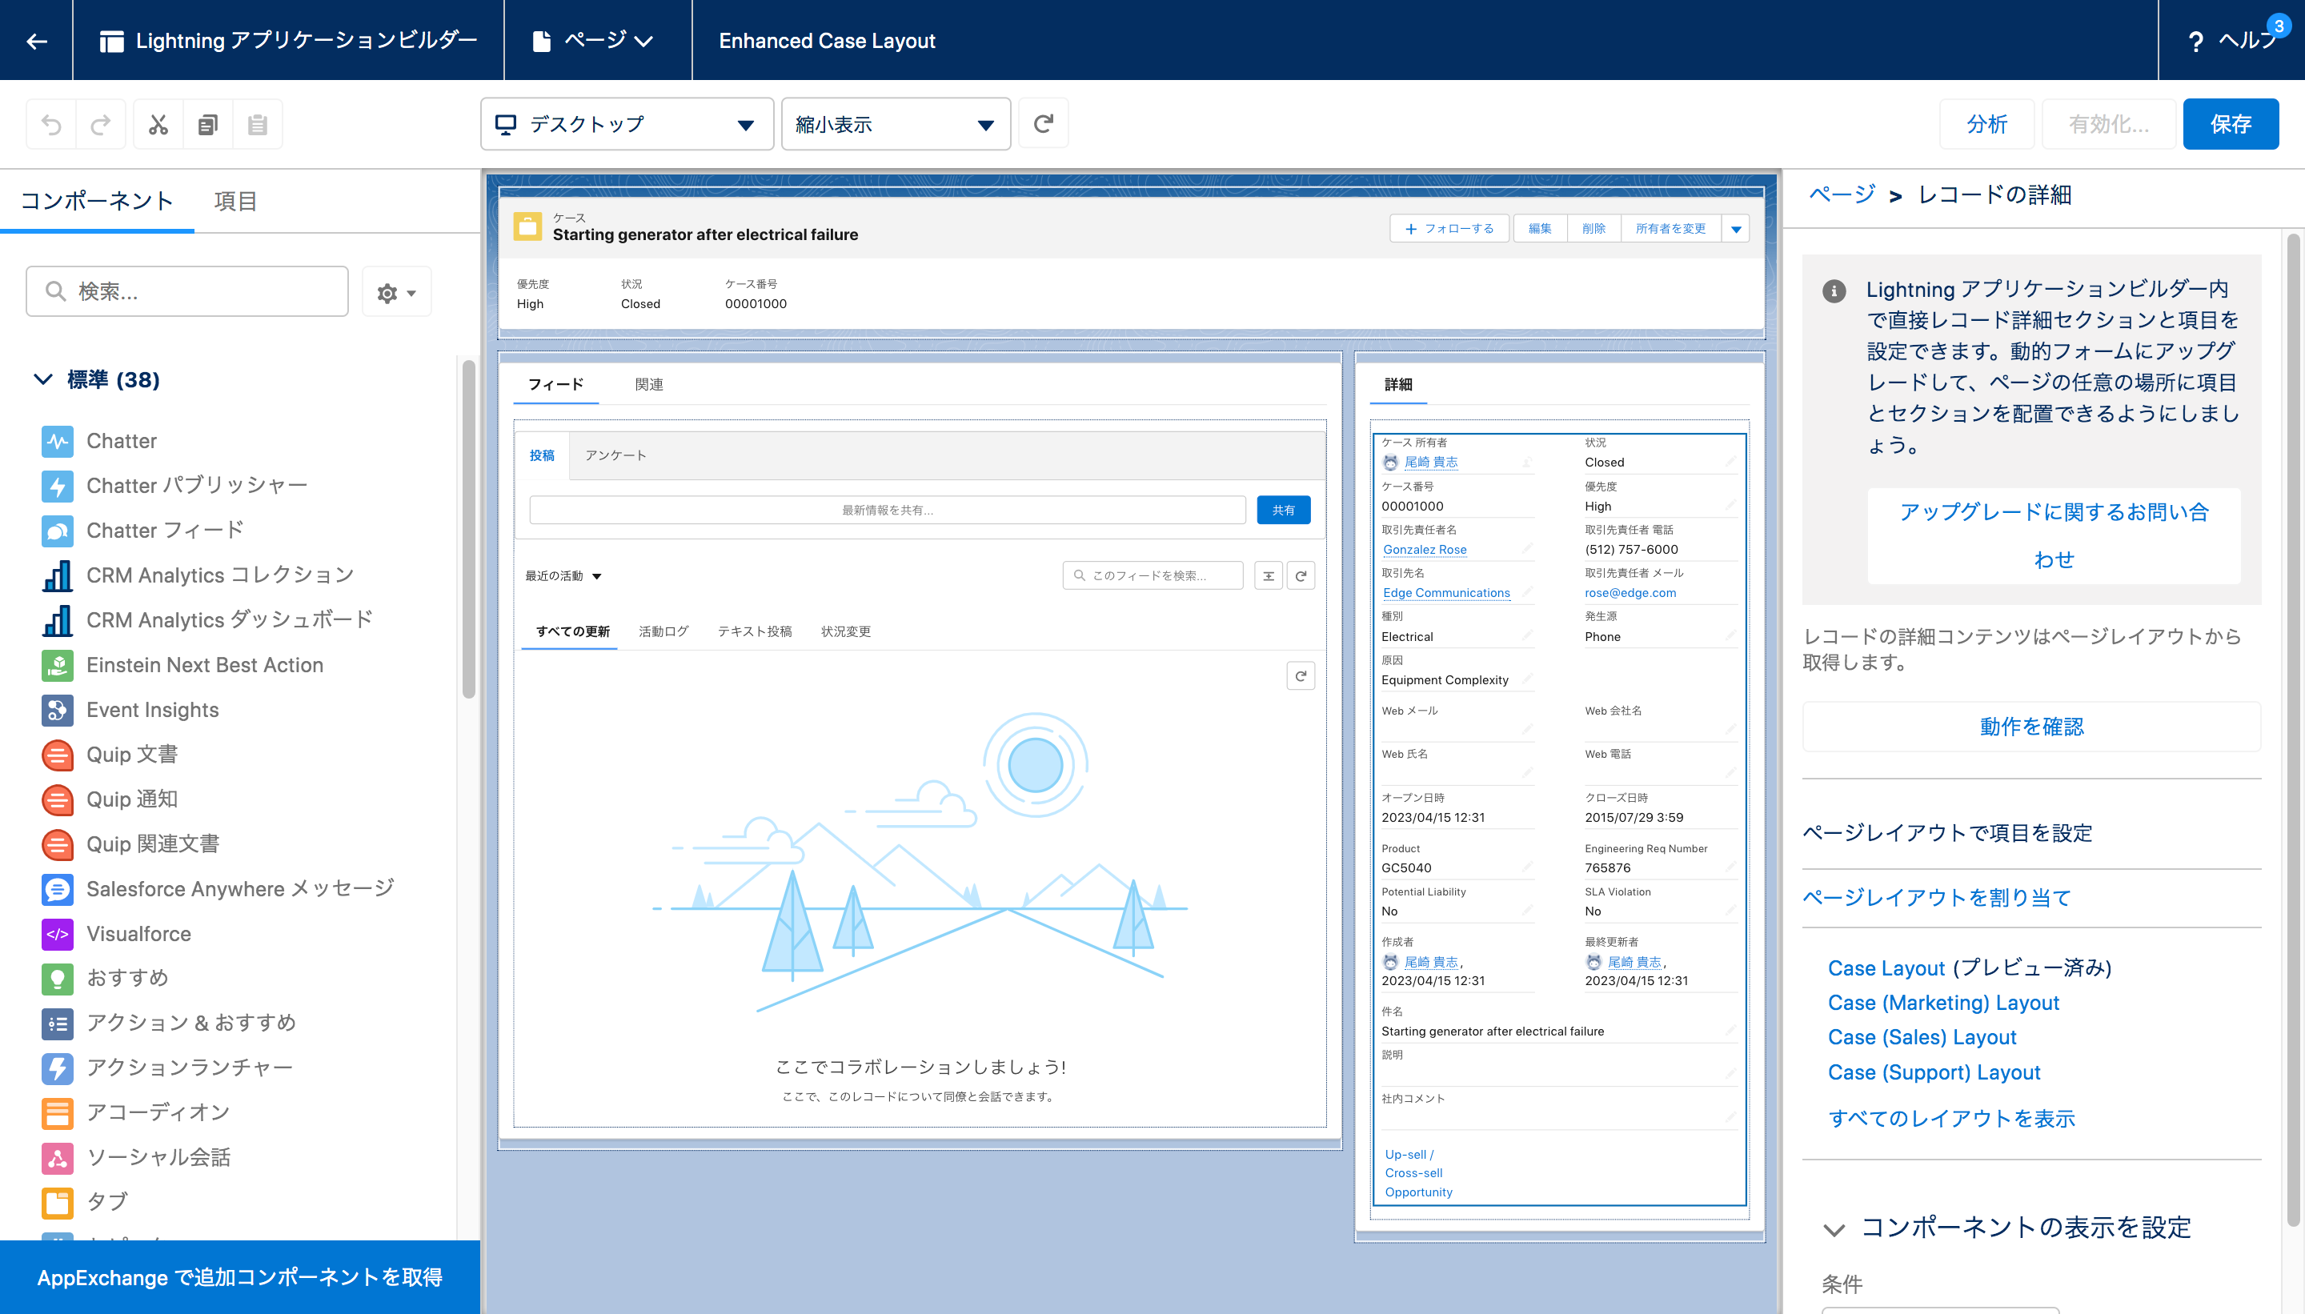
Task: Click the back arrow icon in header
Action: coord(36,41)
